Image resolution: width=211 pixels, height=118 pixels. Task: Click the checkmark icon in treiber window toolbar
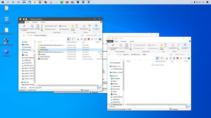pyautogui.click(x=181, y=58)
